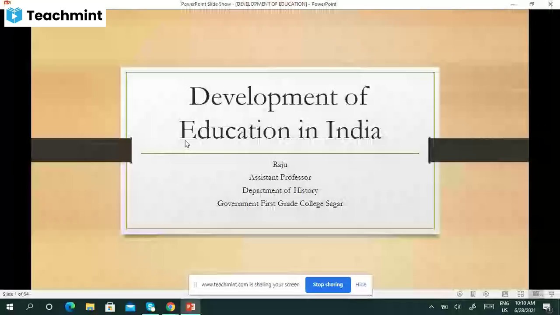Open Windows Ink Workspace pen icon
This screenshot has width=560, height=315.
tap(472, 307)
